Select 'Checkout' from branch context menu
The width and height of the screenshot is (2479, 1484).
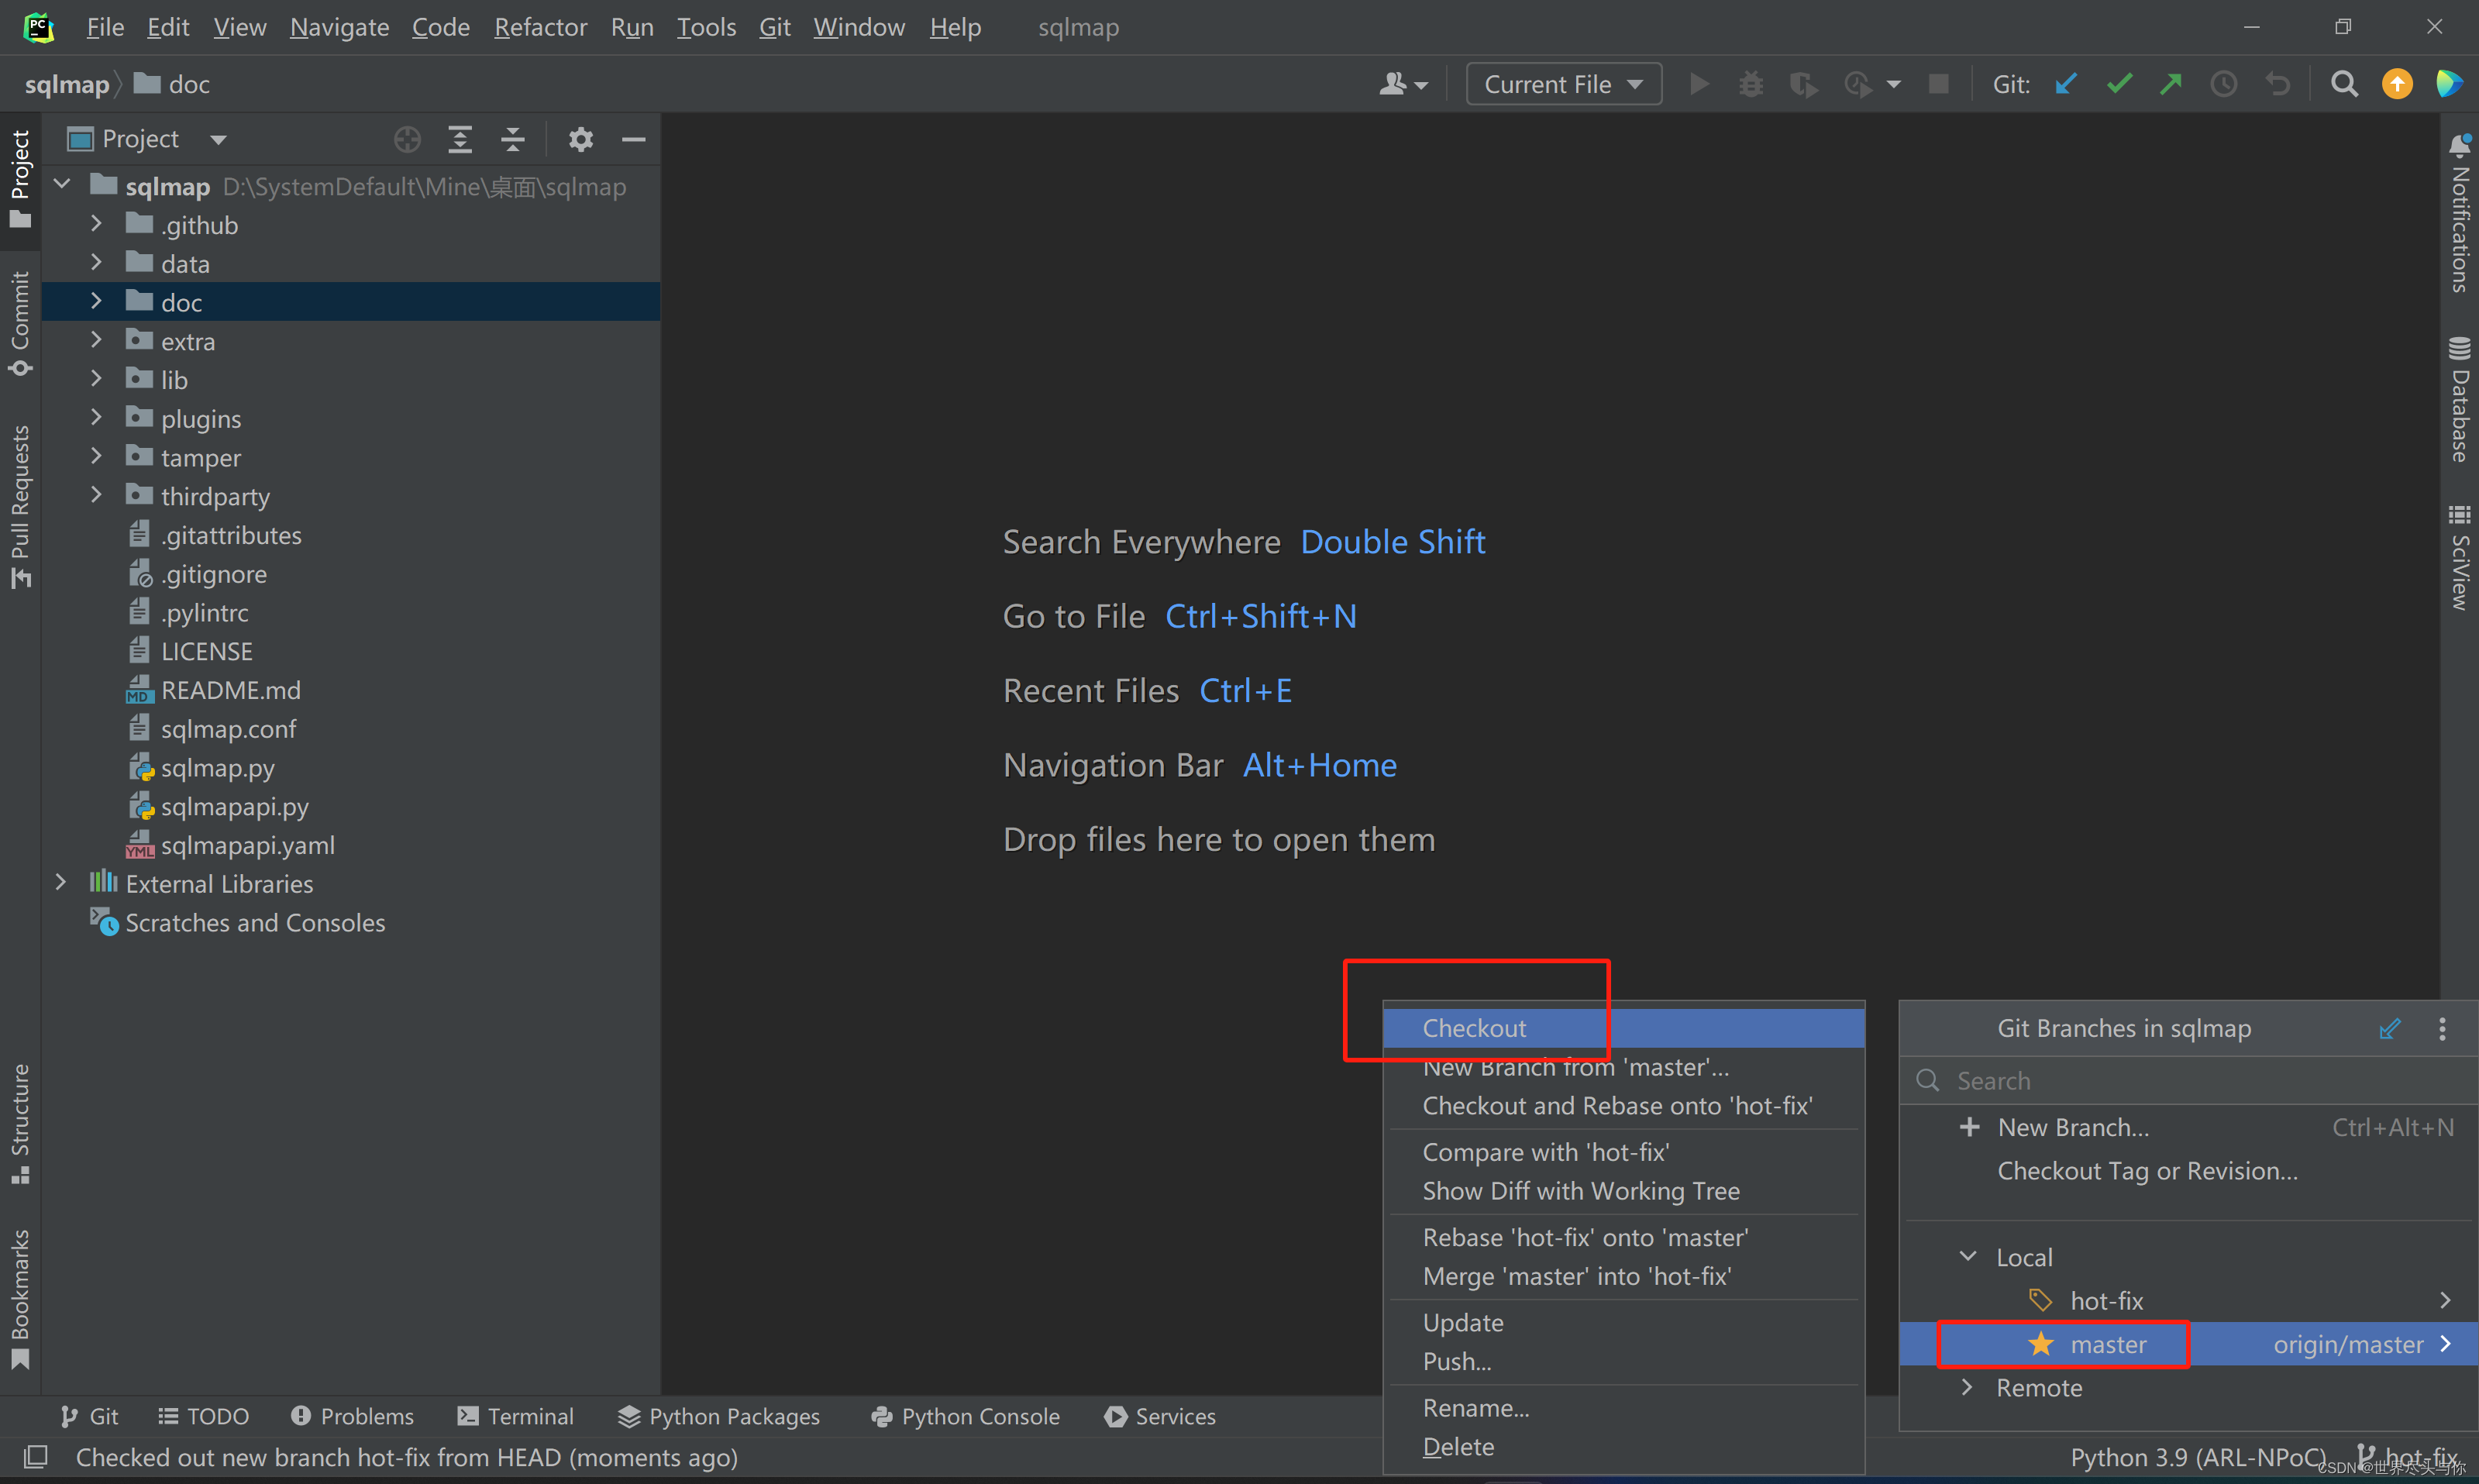1475,1027
